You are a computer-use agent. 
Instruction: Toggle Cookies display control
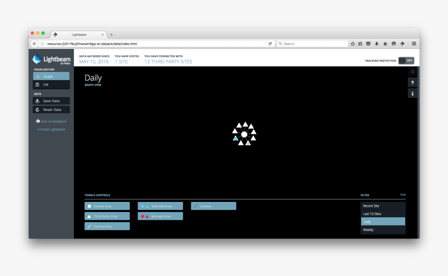coord(214,206)
